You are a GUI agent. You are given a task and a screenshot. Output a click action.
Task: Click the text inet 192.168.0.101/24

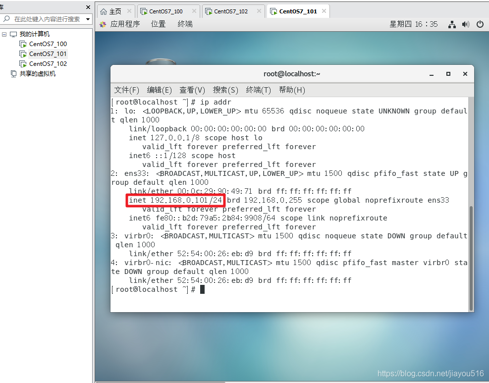[175, 200]
